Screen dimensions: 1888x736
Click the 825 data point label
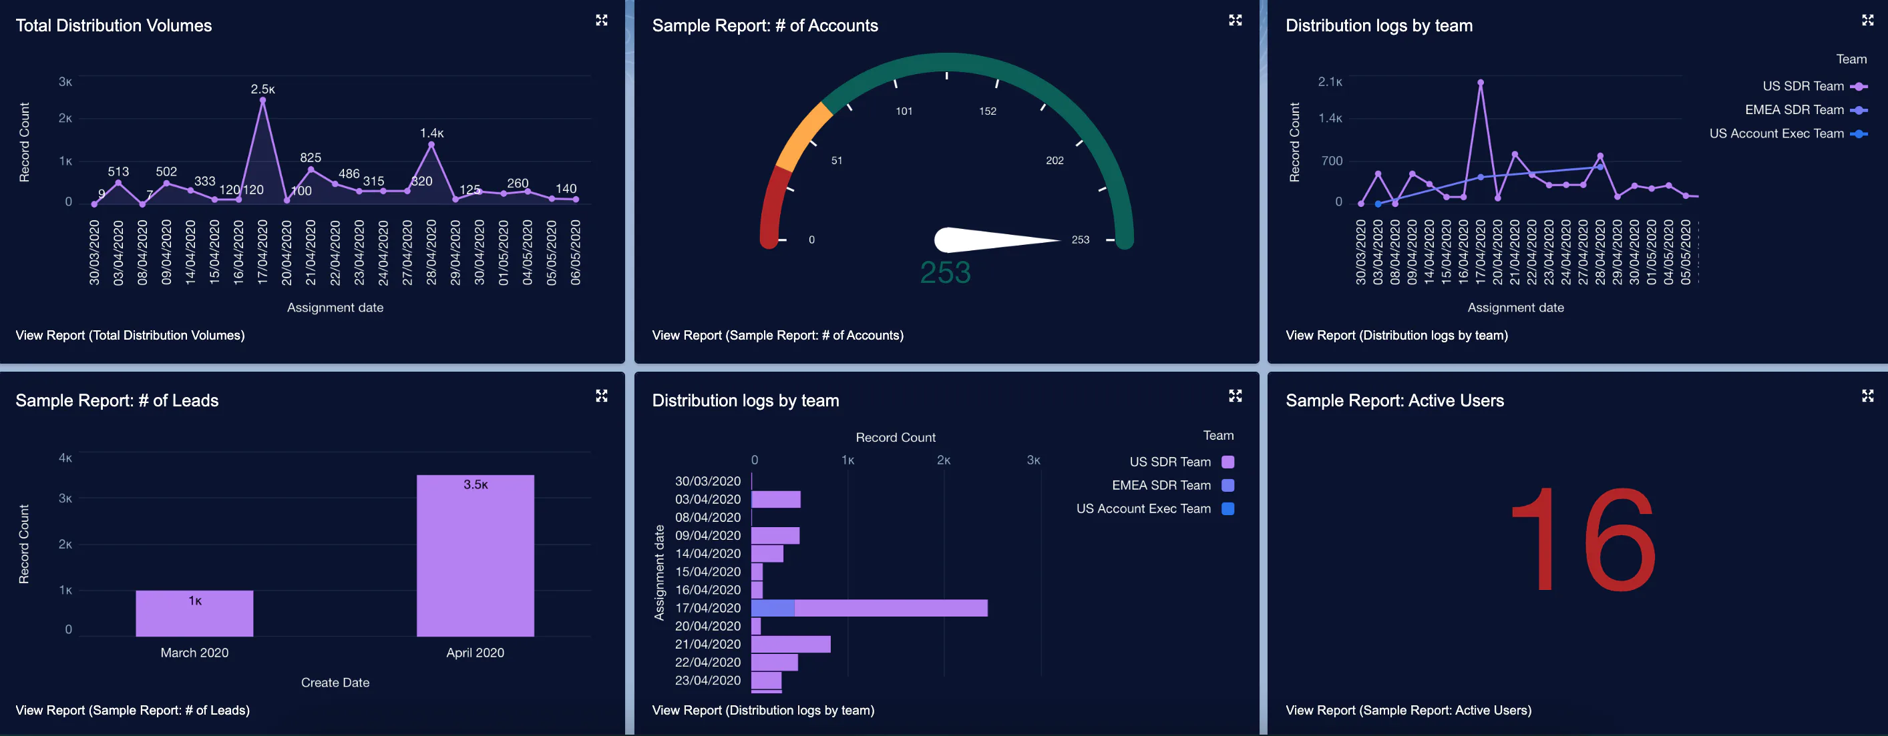point(310,158)
